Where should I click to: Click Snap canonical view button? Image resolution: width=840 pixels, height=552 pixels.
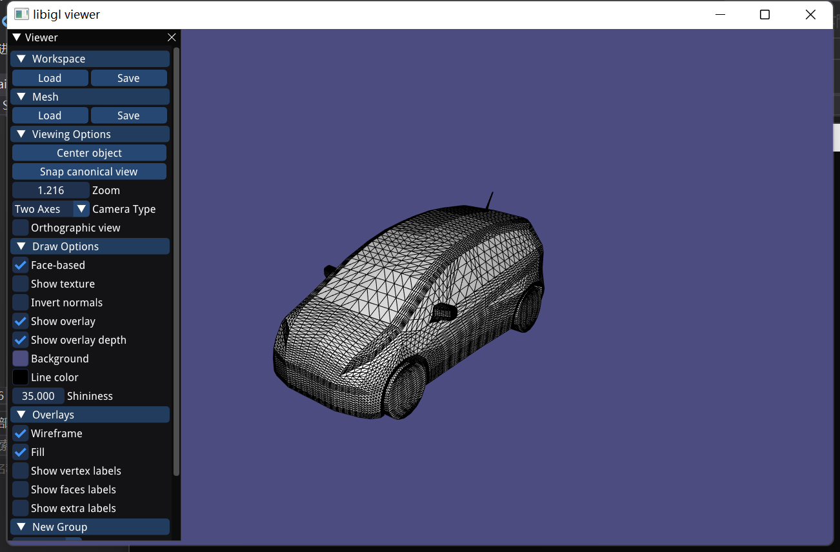(89, 172)
